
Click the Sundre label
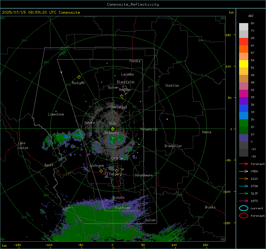[90, 123]
